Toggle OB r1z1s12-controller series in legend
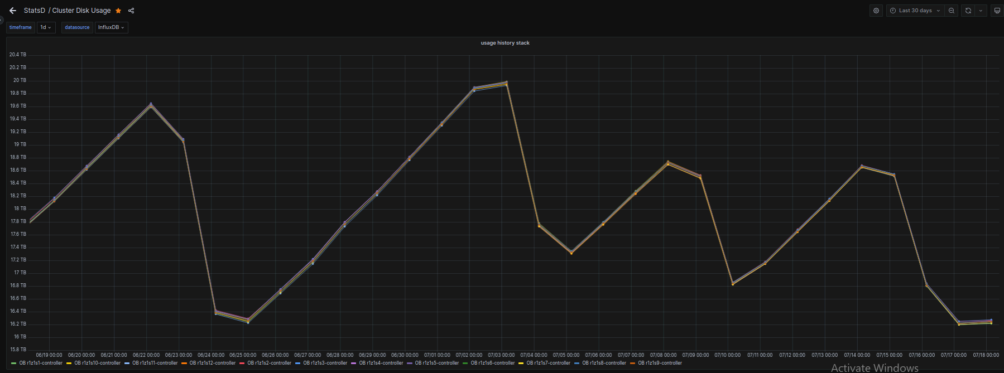The height and width of the screenshot is (373, 1004). [212, 363]
